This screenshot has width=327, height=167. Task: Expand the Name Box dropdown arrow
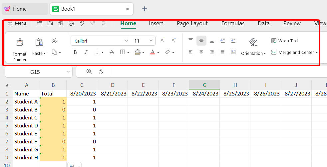pyautogui.click(x=68, y=72)
